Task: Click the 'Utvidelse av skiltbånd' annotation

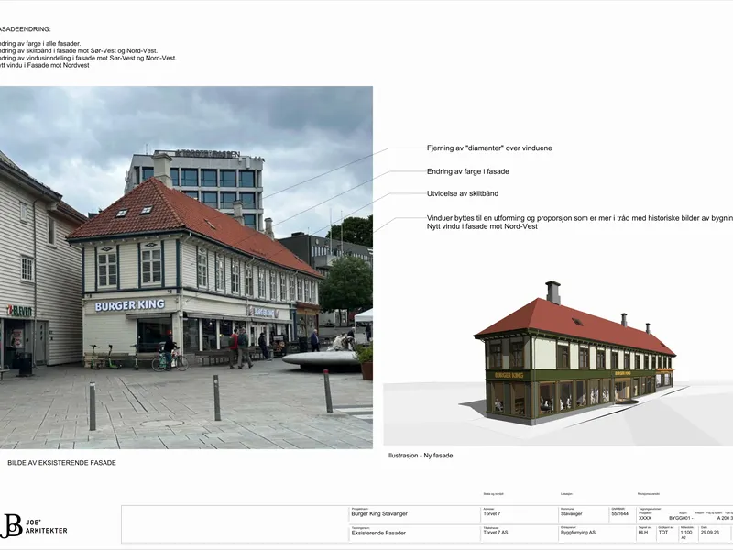Action: click(x=463, y=193)
